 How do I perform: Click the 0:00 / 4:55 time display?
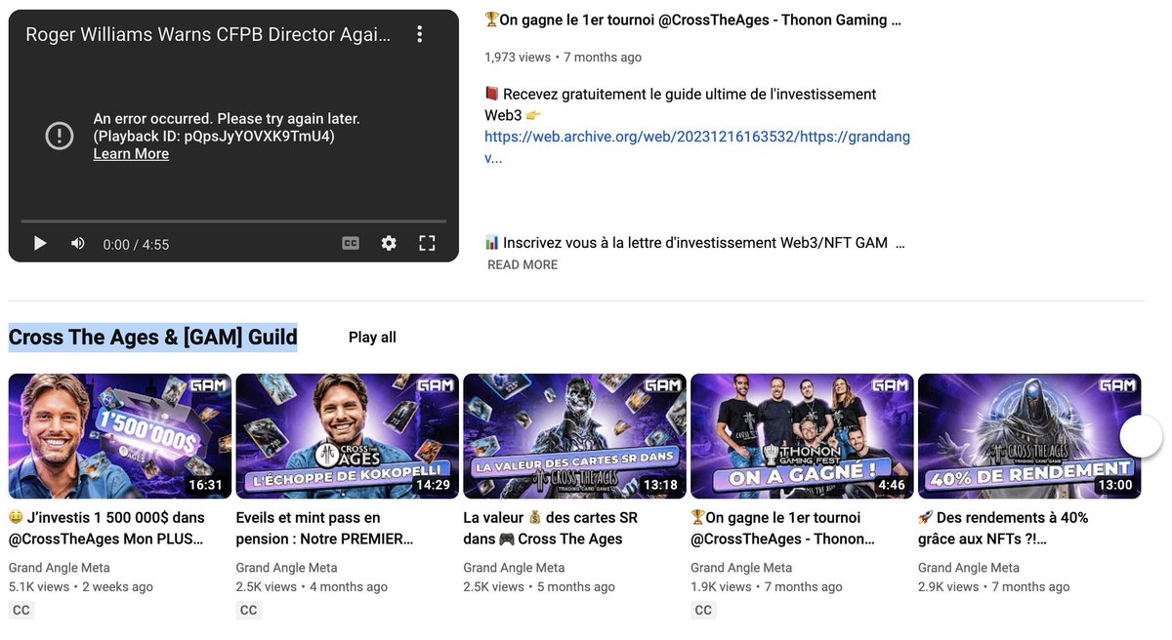click(136, 245)
